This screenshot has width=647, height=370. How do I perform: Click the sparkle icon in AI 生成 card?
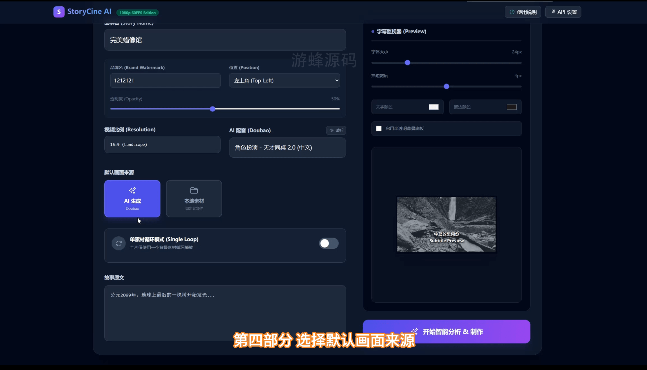(132, 190)
